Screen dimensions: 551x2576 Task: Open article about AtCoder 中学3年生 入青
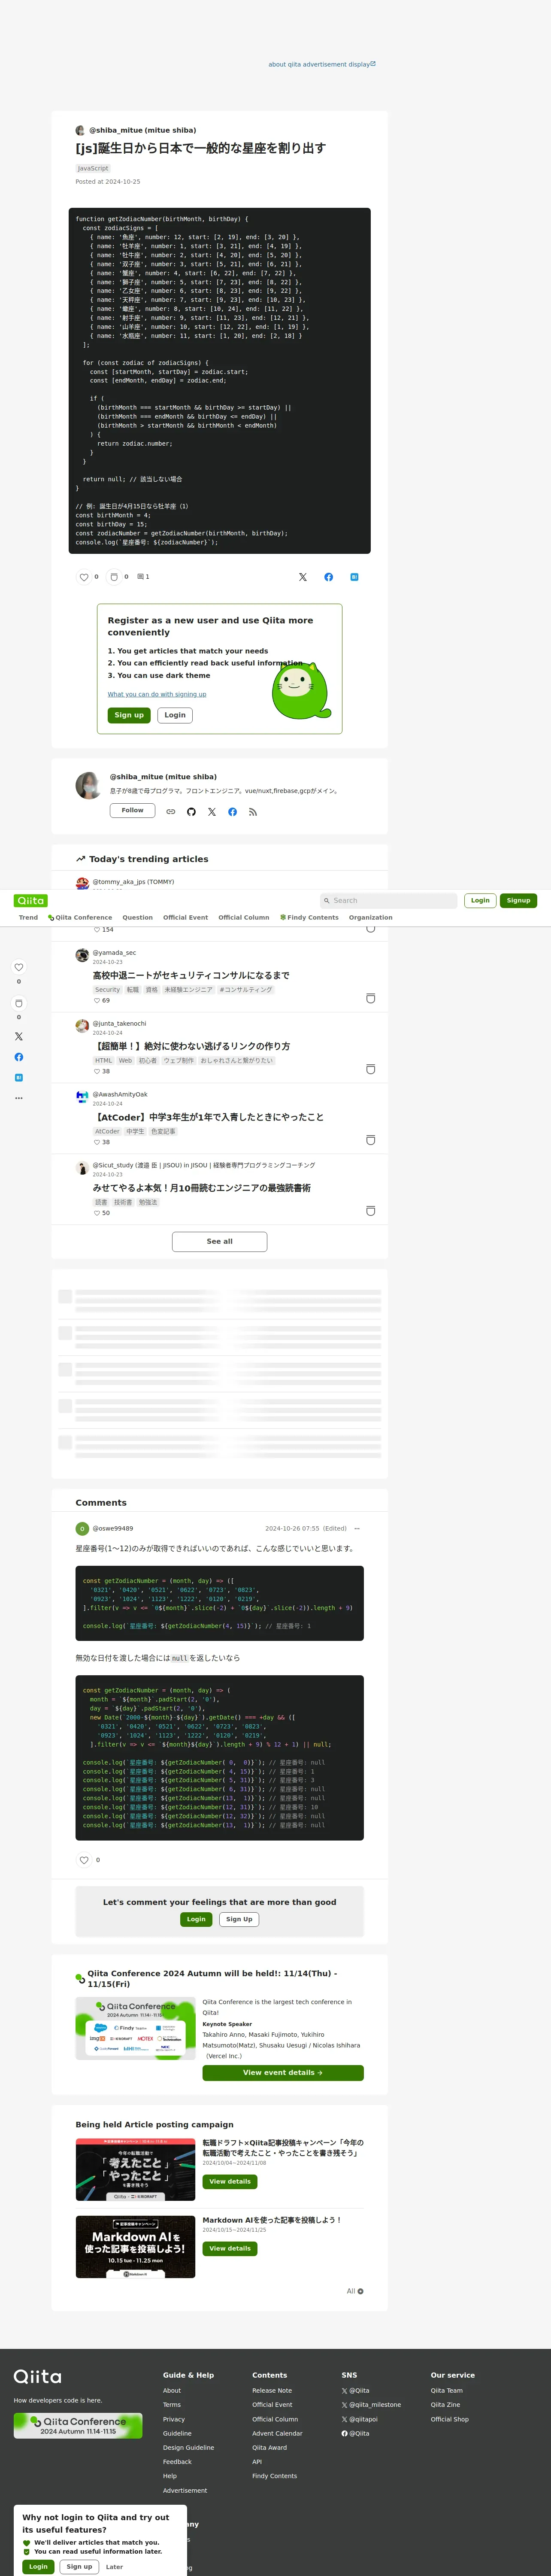(208, 1117)
